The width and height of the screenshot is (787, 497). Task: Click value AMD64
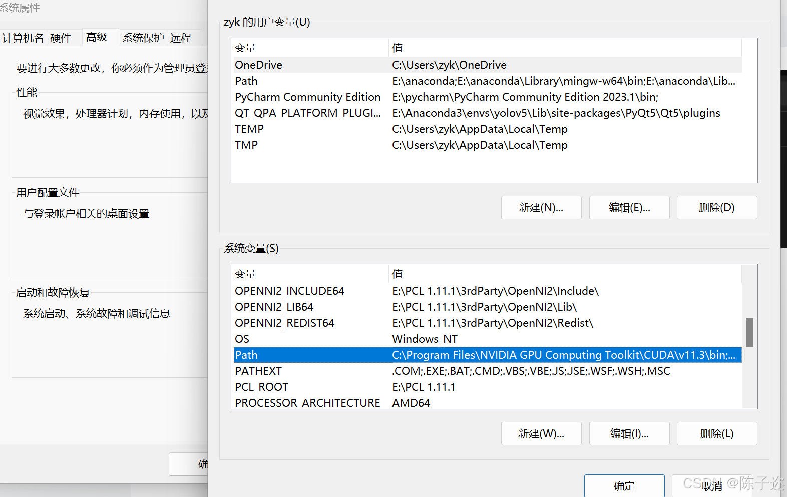click(411, 403)
